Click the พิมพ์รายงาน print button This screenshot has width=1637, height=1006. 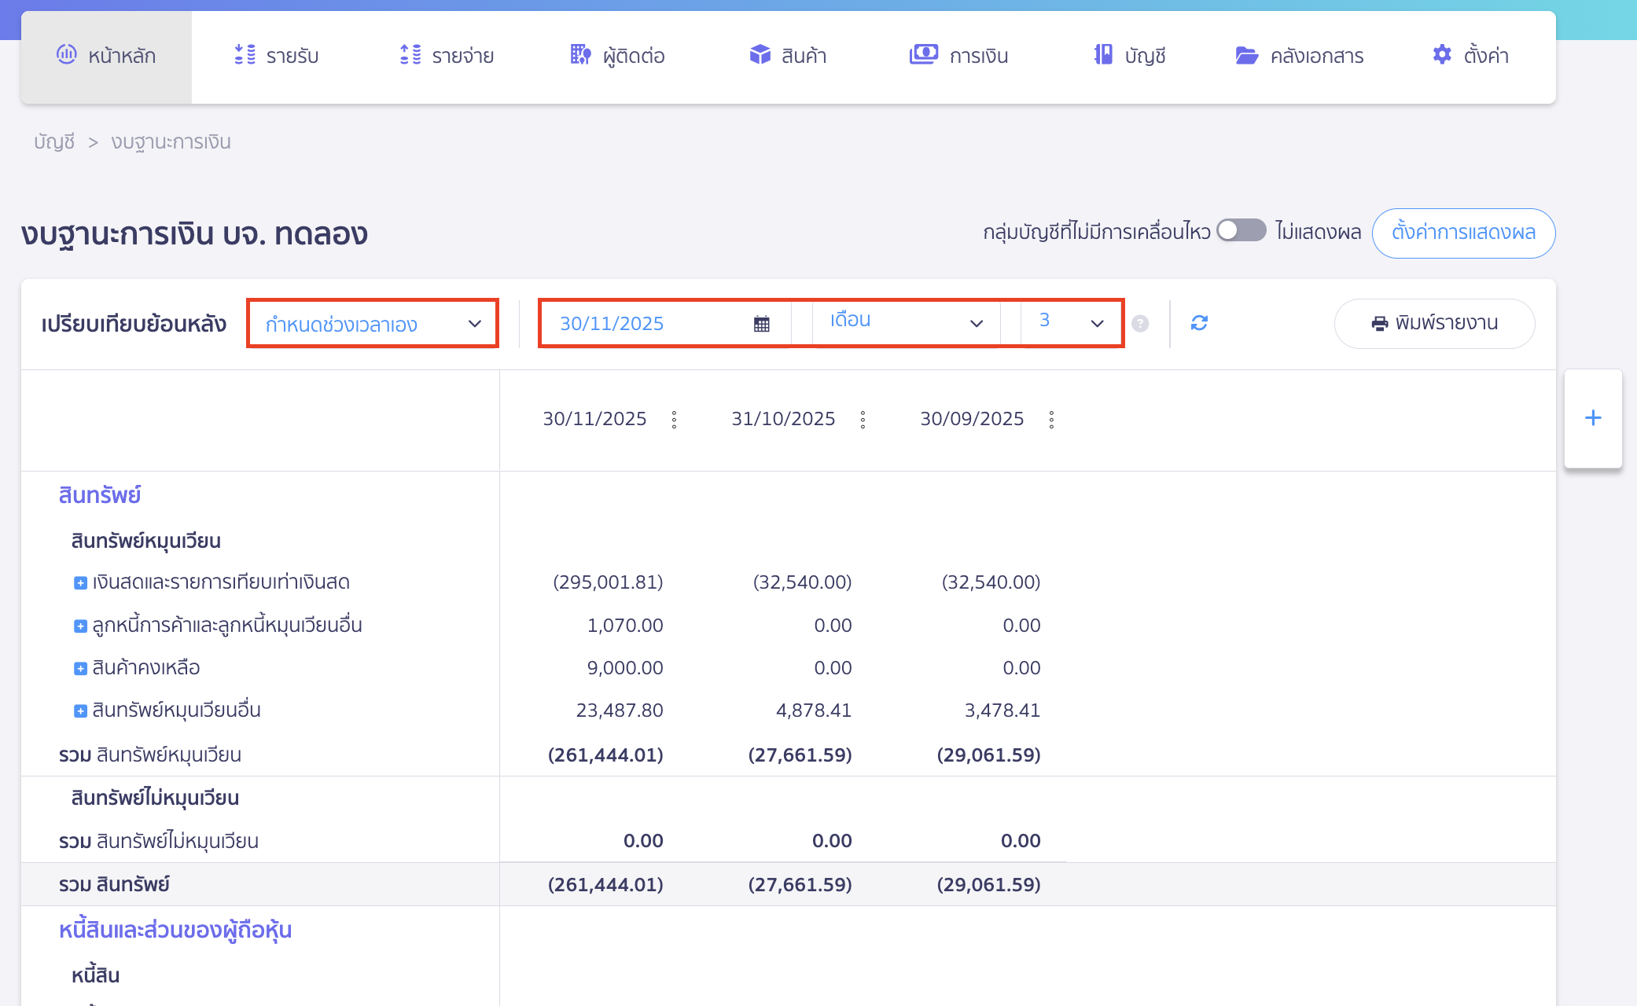1434,323
